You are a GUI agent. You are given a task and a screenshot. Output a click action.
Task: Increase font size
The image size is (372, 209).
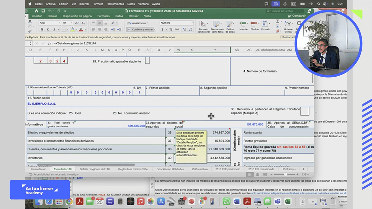[x=77, y=23]
